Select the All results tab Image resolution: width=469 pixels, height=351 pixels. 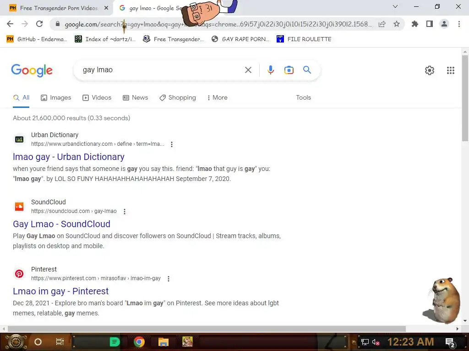coord(21,98)
